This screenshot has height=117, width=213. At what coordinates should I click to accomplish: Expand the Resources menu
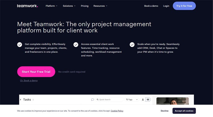tap(100, 6)
